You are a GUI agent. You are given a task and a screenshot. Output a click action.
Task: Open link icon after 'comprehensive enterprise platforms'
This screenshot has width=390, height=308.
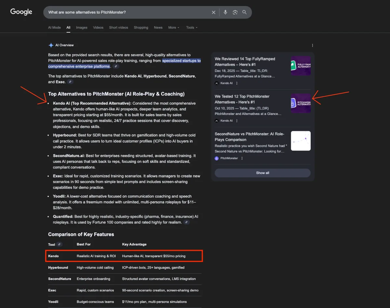(x=116, y=66)
